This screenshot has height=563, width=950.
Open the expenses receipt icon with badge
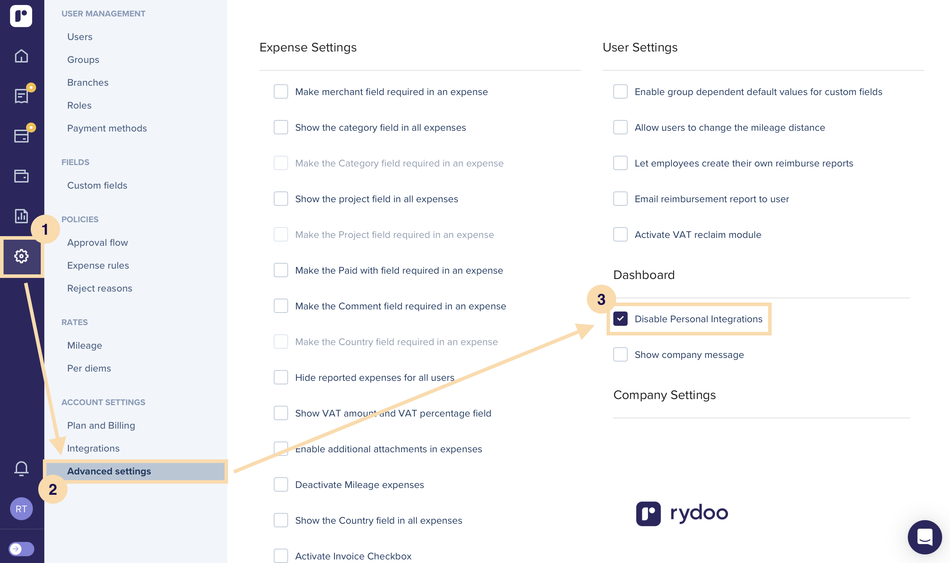click(x=22, y=96)
